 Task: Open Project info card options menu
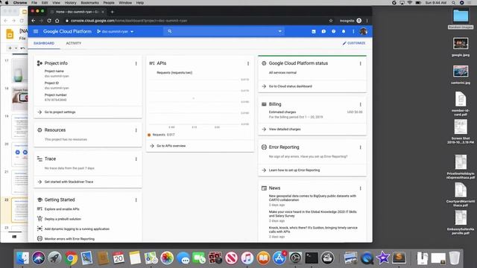(136, 63)
